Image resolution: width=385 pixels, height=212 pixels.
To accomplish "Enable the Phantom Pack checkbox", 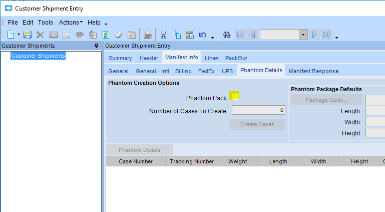I will point(235,96).
